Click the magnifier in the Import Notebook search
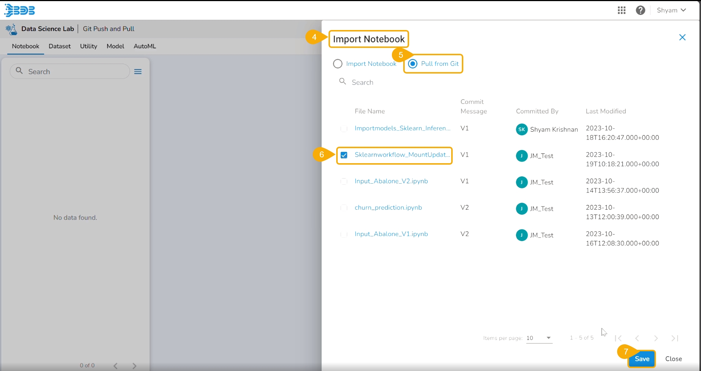 (x=342, y=81)
